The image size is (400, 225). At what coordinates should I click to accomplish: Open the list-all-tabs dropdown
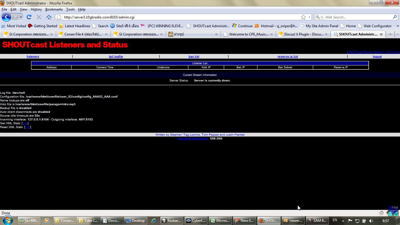(397, 34)
